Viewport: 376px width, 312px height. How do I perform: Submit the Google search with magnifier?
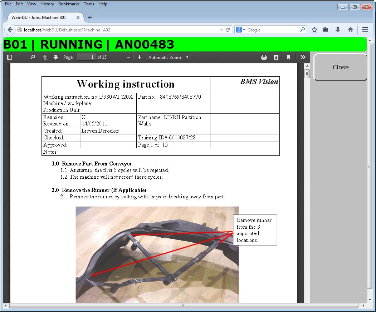pos(303,30)
